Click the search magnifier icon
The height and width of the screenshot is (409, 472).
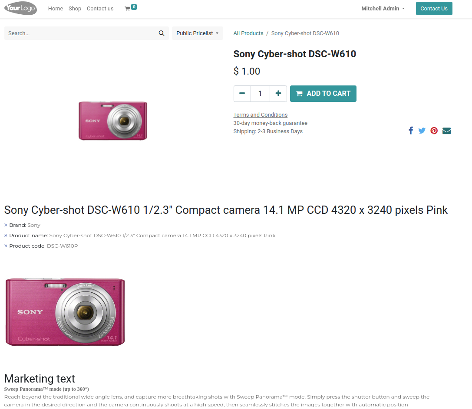(162, 33)
